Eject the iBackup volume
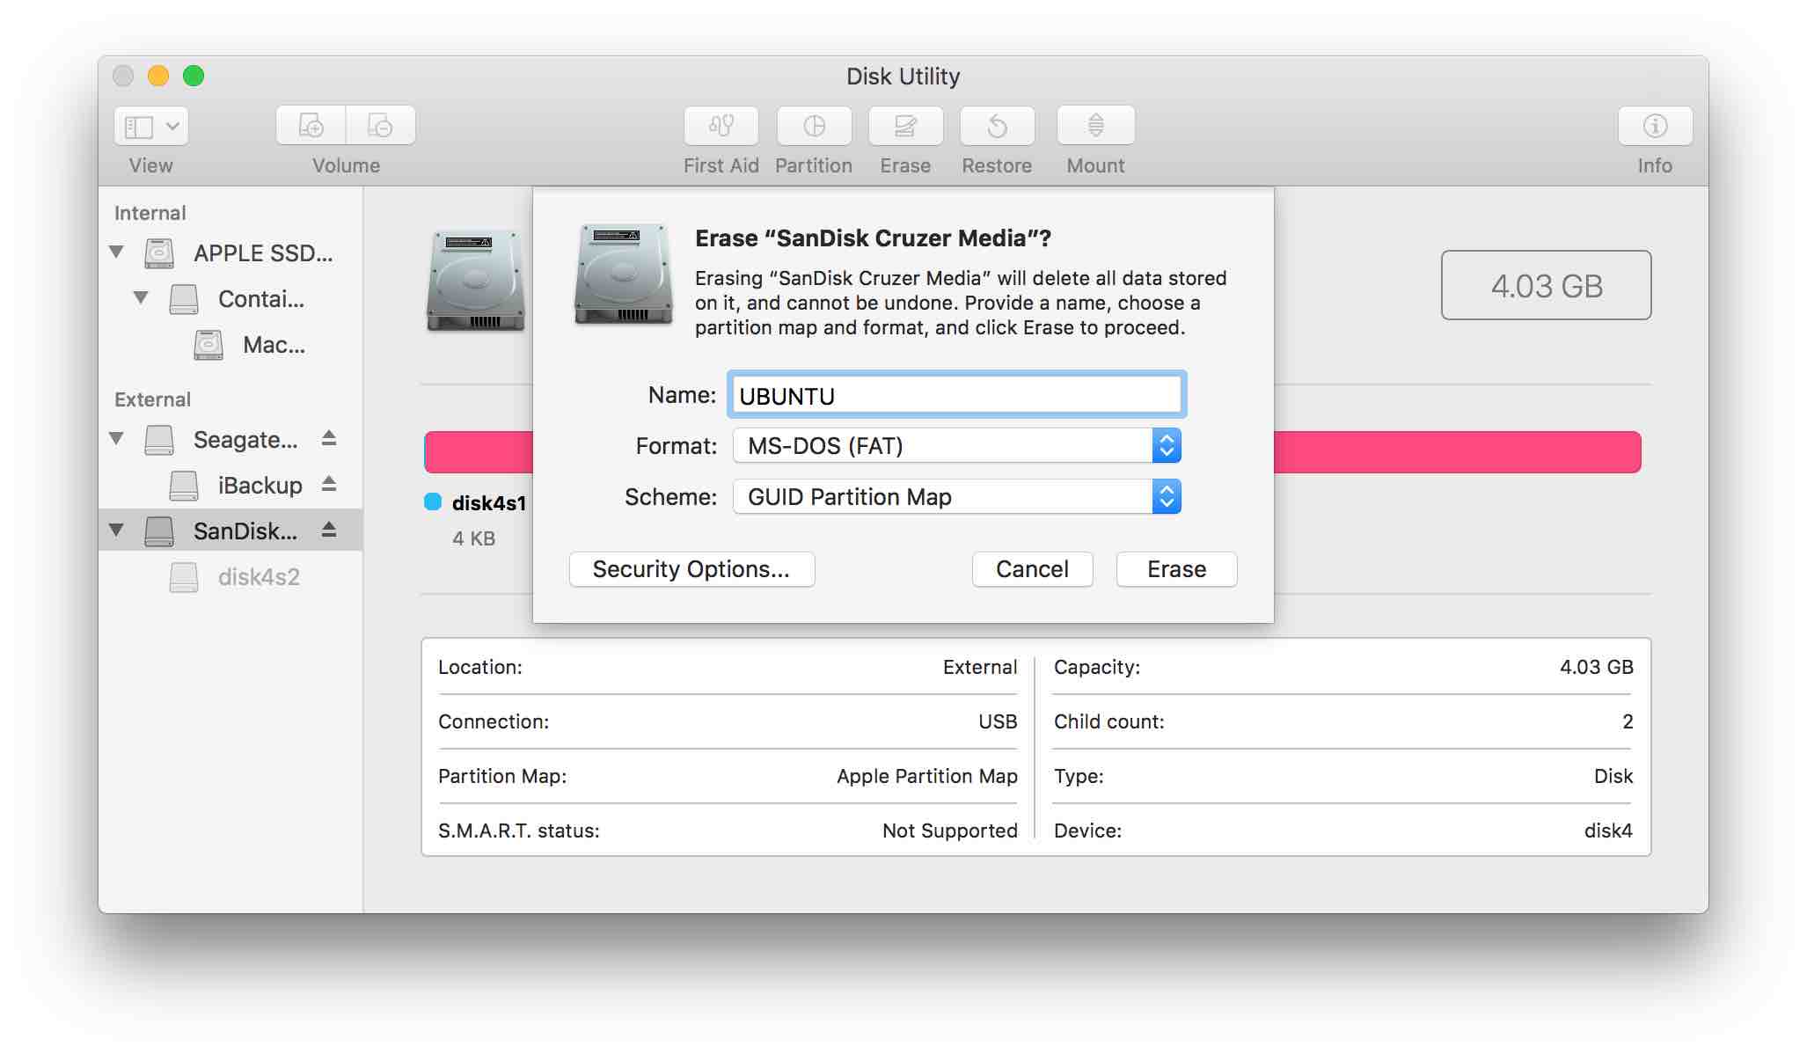This screenshot has width=1807, height=1054. [329, 484]
